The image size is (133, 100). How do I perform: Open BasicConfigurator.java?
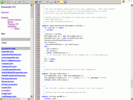tap(11, 60)
